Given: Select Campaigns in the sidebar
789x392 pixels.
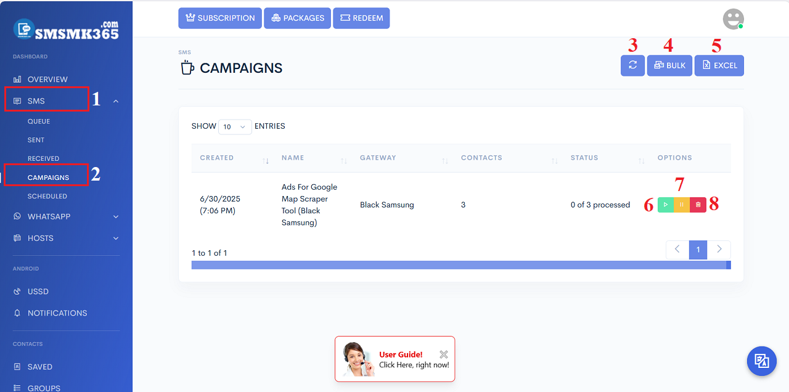Looking at the screenshot, I should point(48,178).
